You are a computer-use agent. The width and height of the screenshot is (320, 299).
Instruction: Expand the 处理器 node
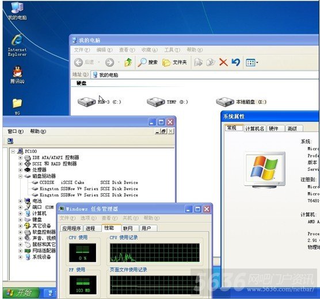[x=20, y=170]
